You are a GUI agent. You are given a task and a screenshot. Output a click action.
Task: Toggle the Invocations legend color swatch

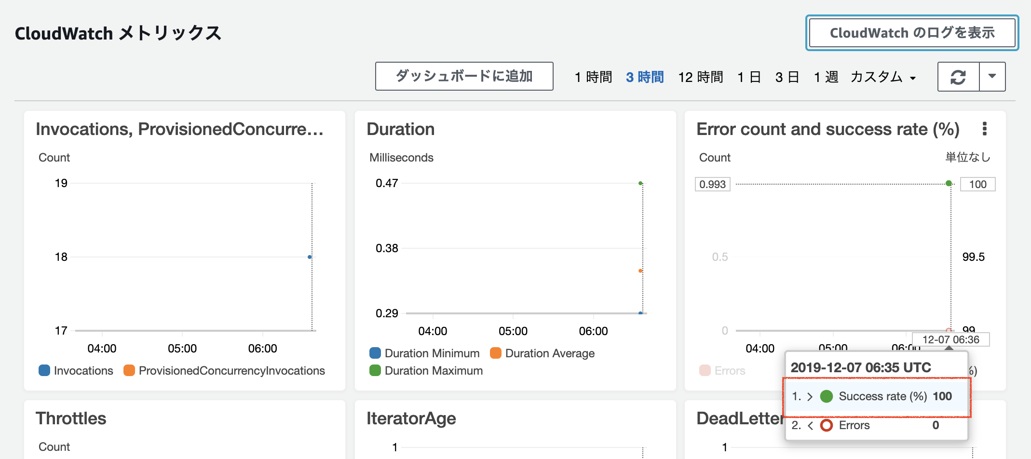coord(44,370)
